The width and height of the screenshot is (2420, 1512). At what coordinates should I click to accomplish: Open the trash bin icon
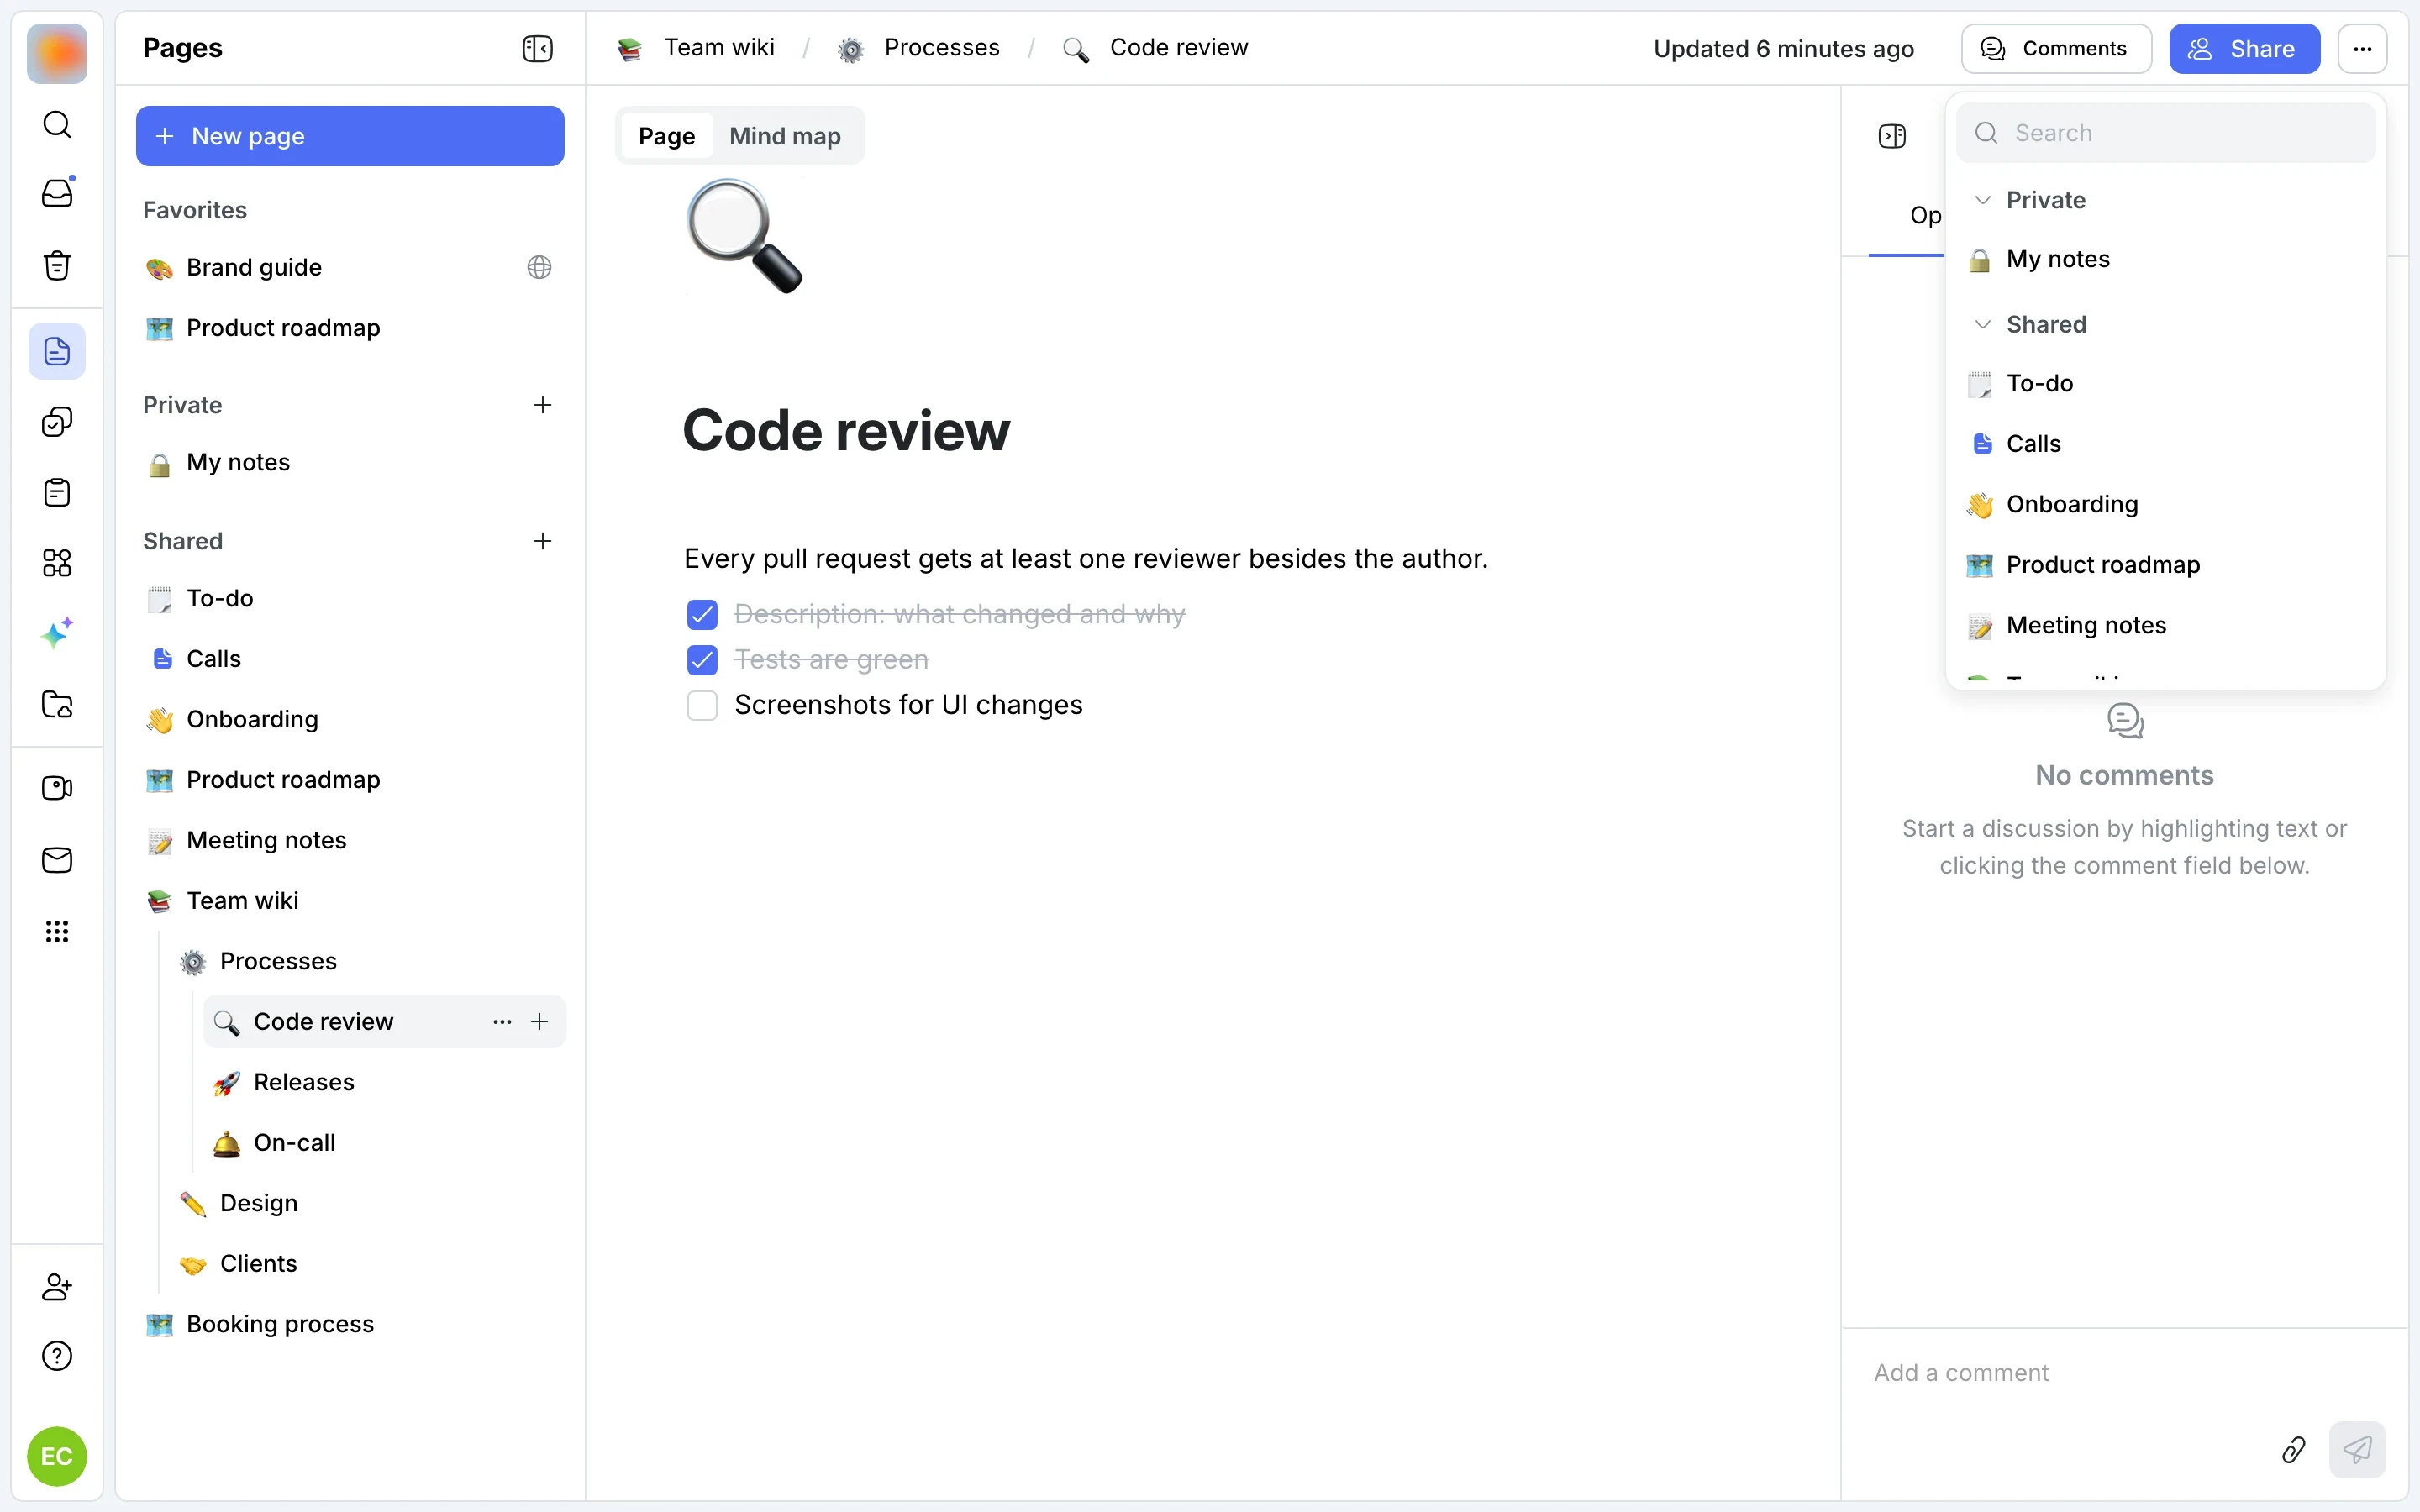(x=57, y=265)
